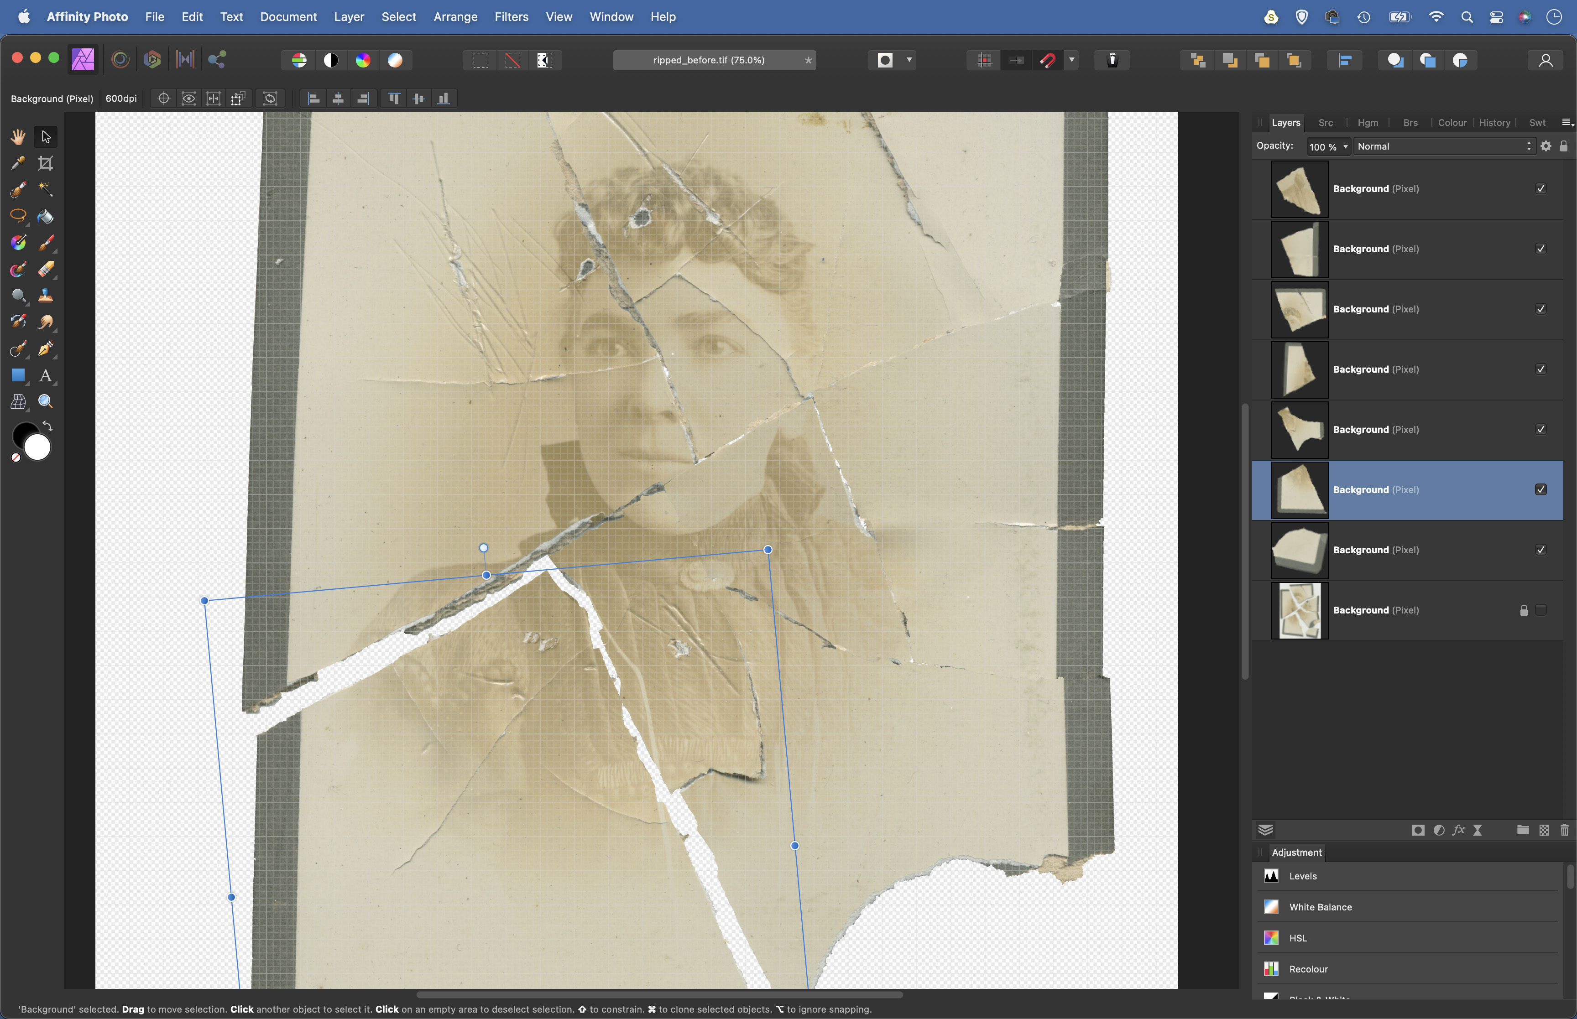Screen dimensions: 1577x1019
Task: Add layer effects via fx icon
Action: [x=1458, y=830]
